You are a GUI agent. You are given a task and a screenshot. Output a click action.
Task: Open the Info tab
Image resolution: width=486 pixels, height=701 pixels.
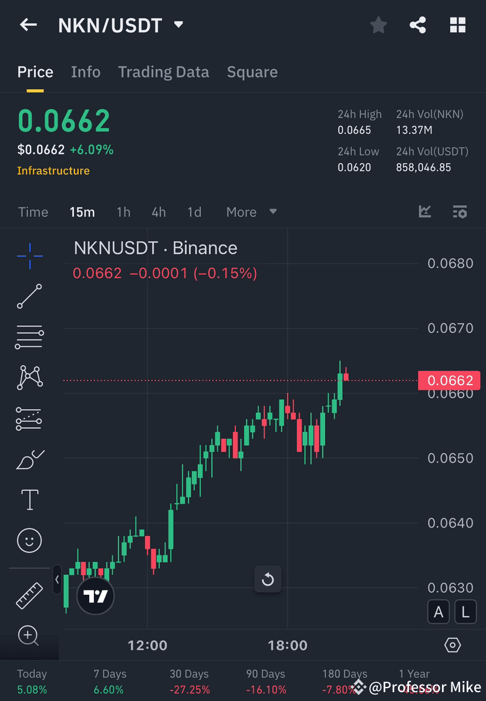pos(86,72)
